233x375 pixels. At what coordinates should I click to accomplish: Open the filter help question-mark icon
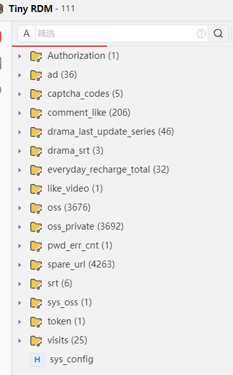[201, 34]
